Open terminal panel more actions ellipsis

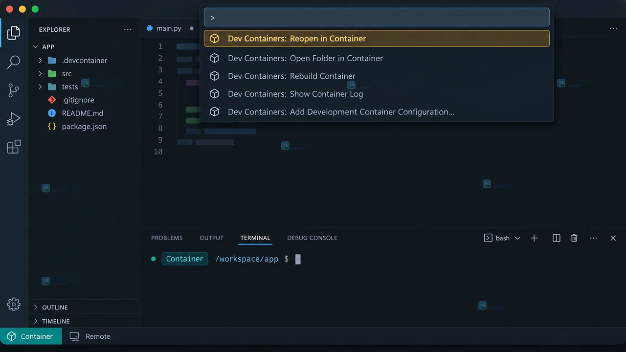coord(593,238)
